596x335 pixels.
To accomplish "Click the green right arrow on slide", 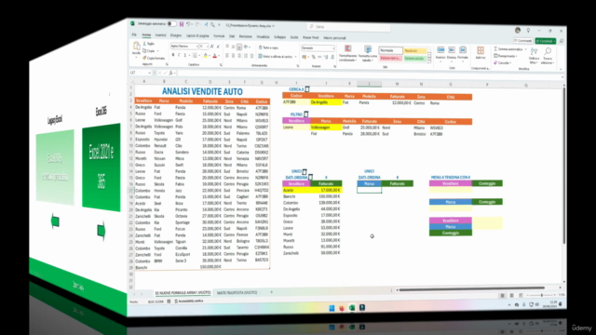I will pyautogui.click(x=101, y=231).
